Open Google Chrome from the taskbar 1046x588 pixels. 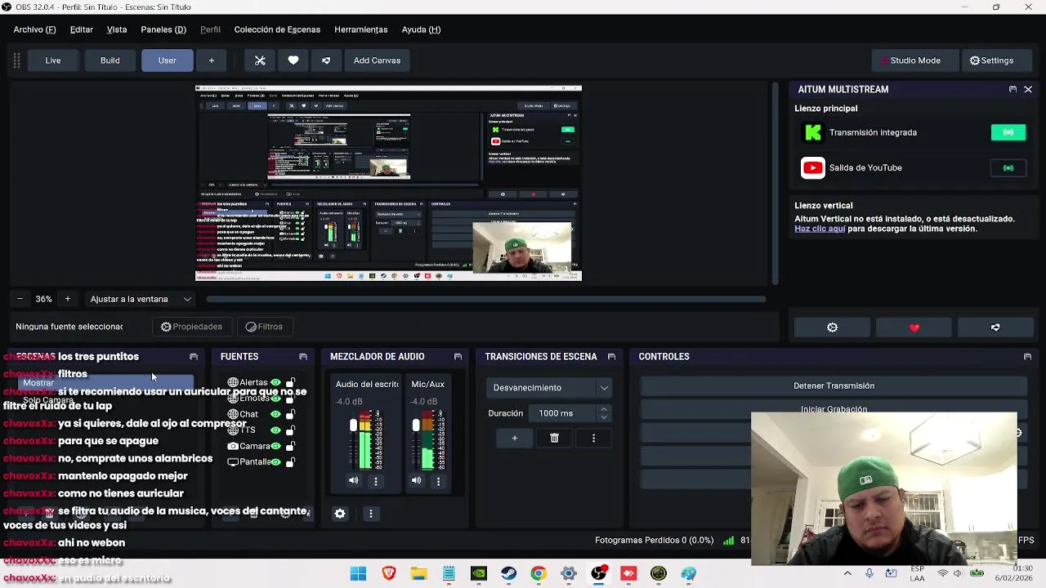point(539,573)
